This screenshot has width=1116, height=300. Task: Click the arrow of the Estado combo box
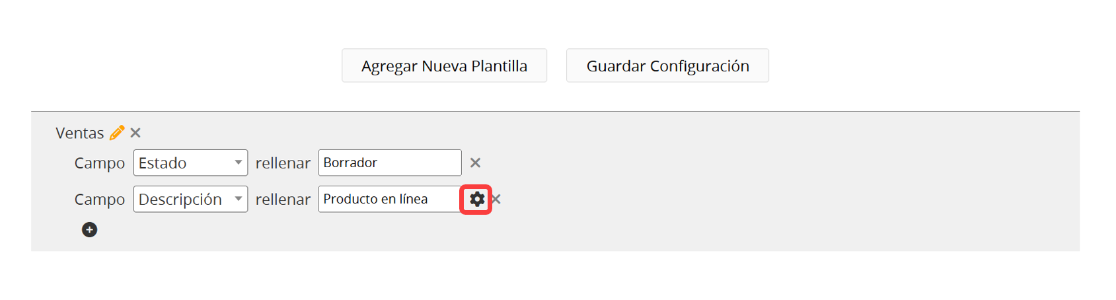coord(239,163)
